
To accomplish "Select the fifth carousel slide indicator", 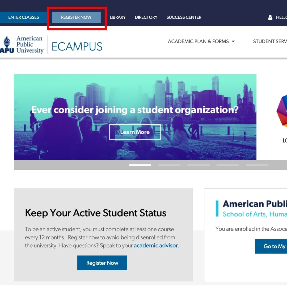I will pos(257,165).
